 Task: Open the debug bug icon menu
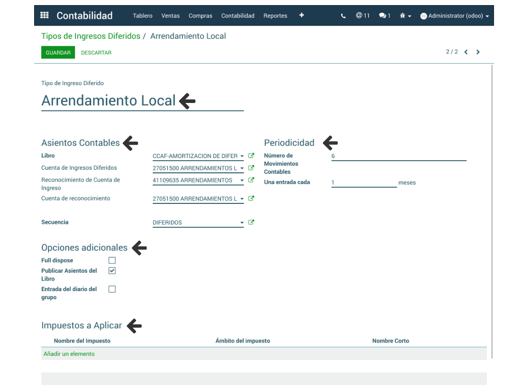coord(405,16)
